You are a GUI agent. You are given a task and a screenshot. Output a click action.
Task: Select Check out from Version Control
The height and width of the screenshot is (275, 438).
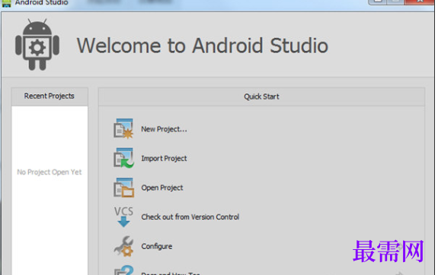[x=190, y=217]
